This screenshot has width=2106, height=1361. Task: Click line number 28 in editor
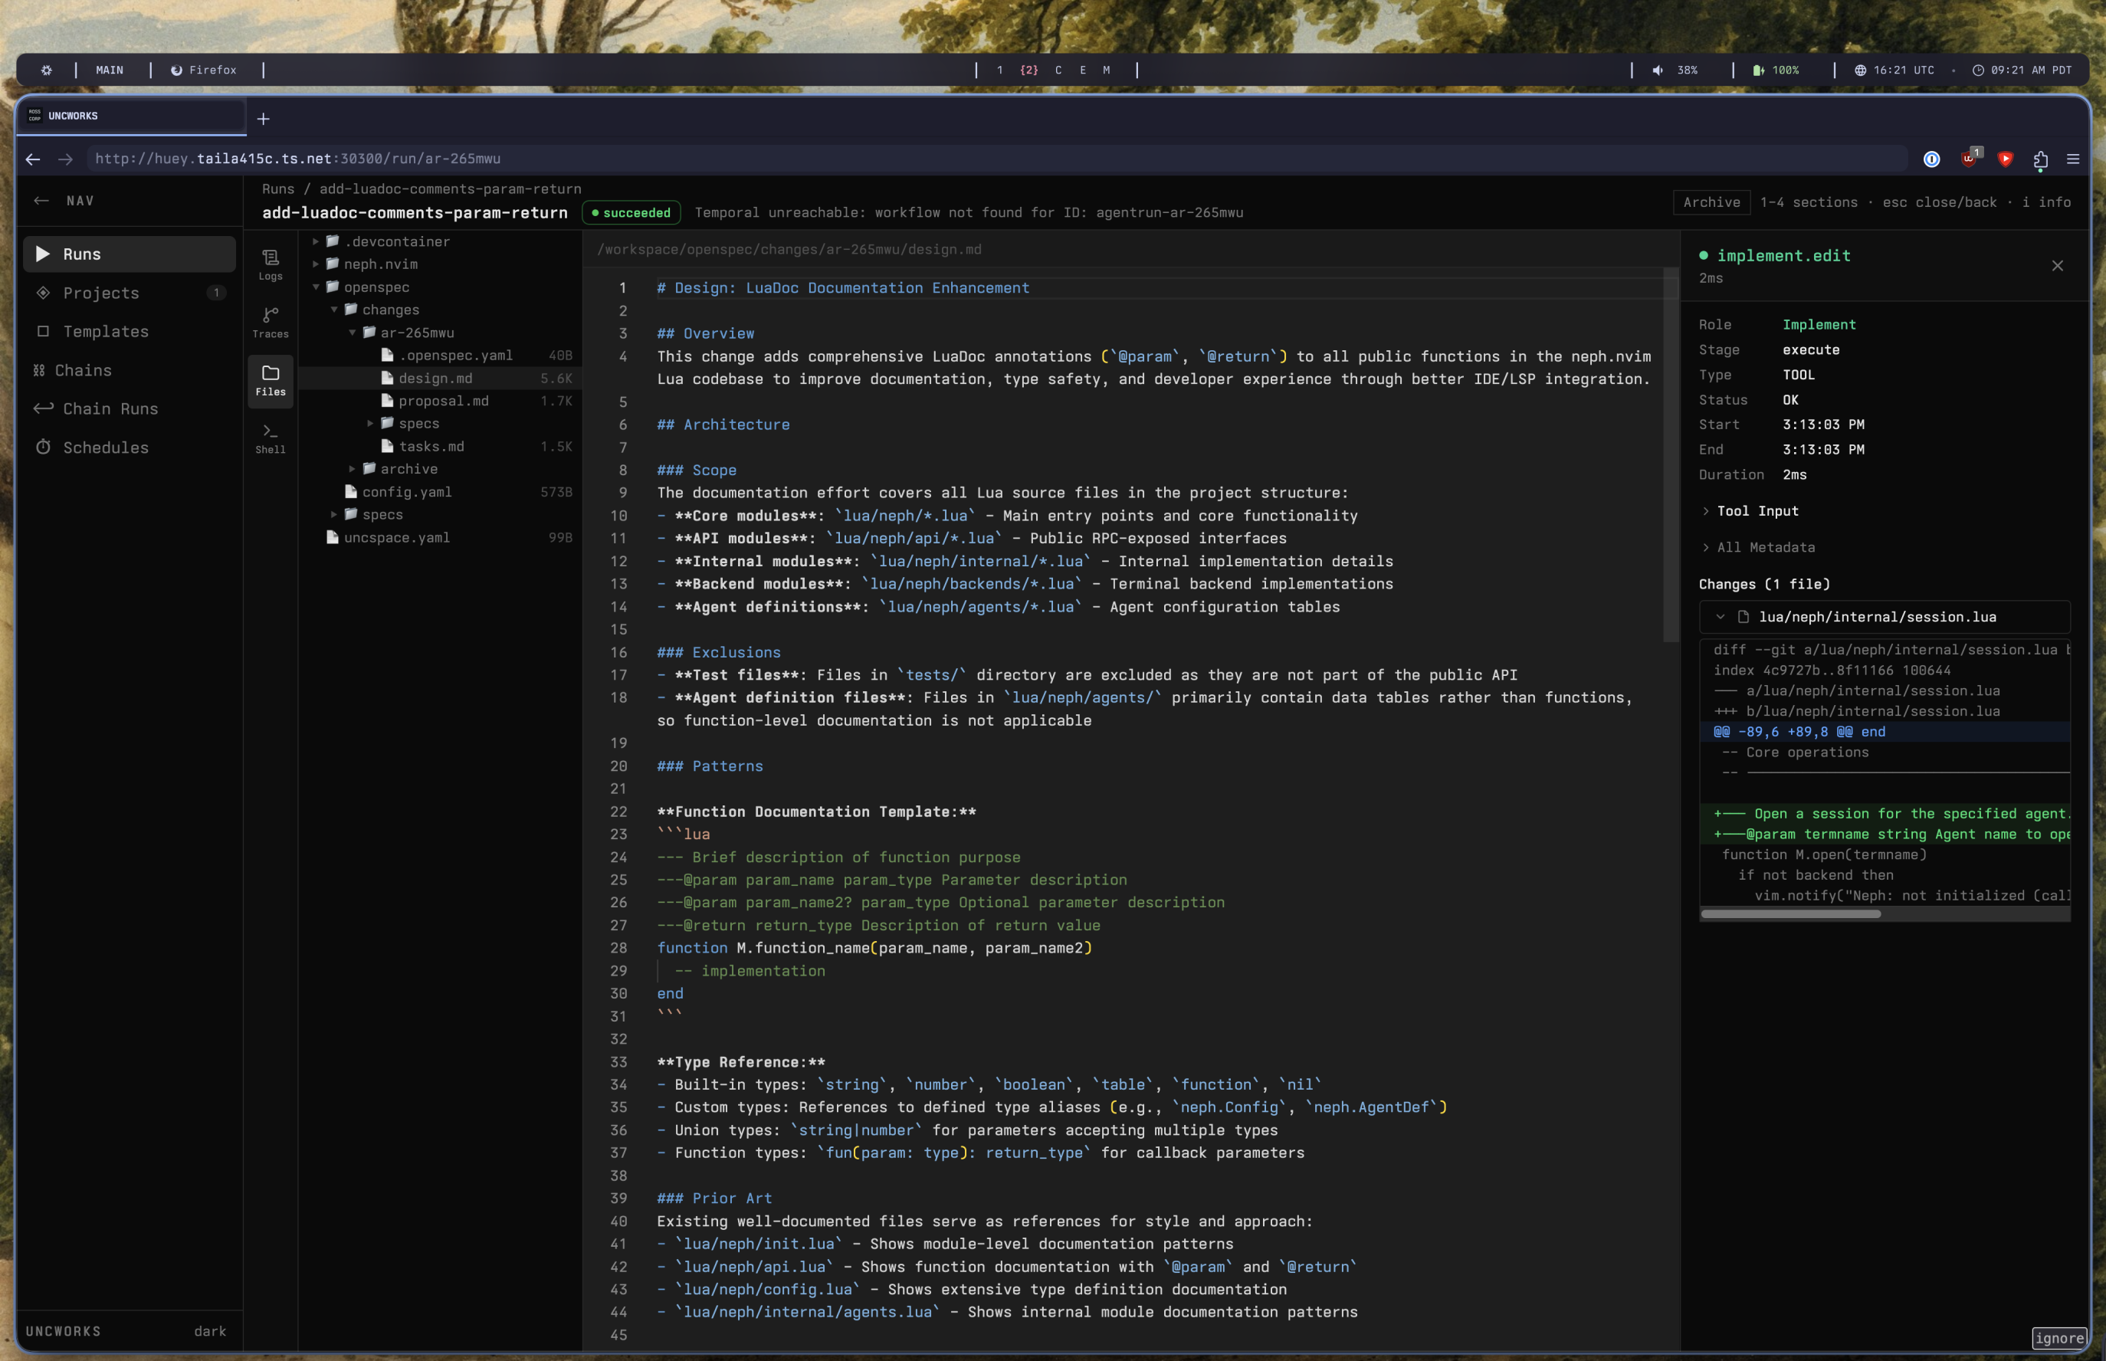pyautogui.click(x=618, y=947)
